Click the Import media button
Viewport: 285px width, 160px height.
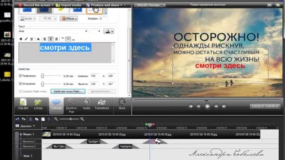coord(69,5)
